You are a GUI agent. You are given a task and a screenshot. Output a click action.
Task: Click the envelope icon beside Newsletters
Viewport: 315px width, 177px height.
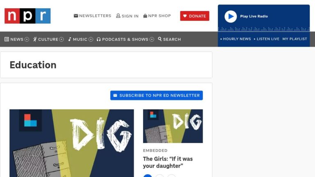(76, 16)
